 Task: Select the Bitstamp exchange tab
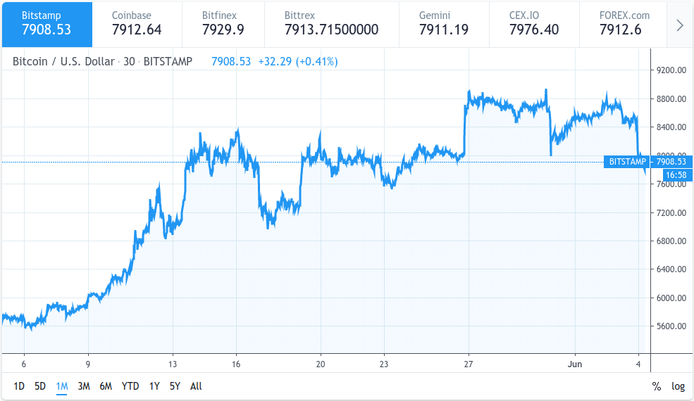[x=47, y=24]
